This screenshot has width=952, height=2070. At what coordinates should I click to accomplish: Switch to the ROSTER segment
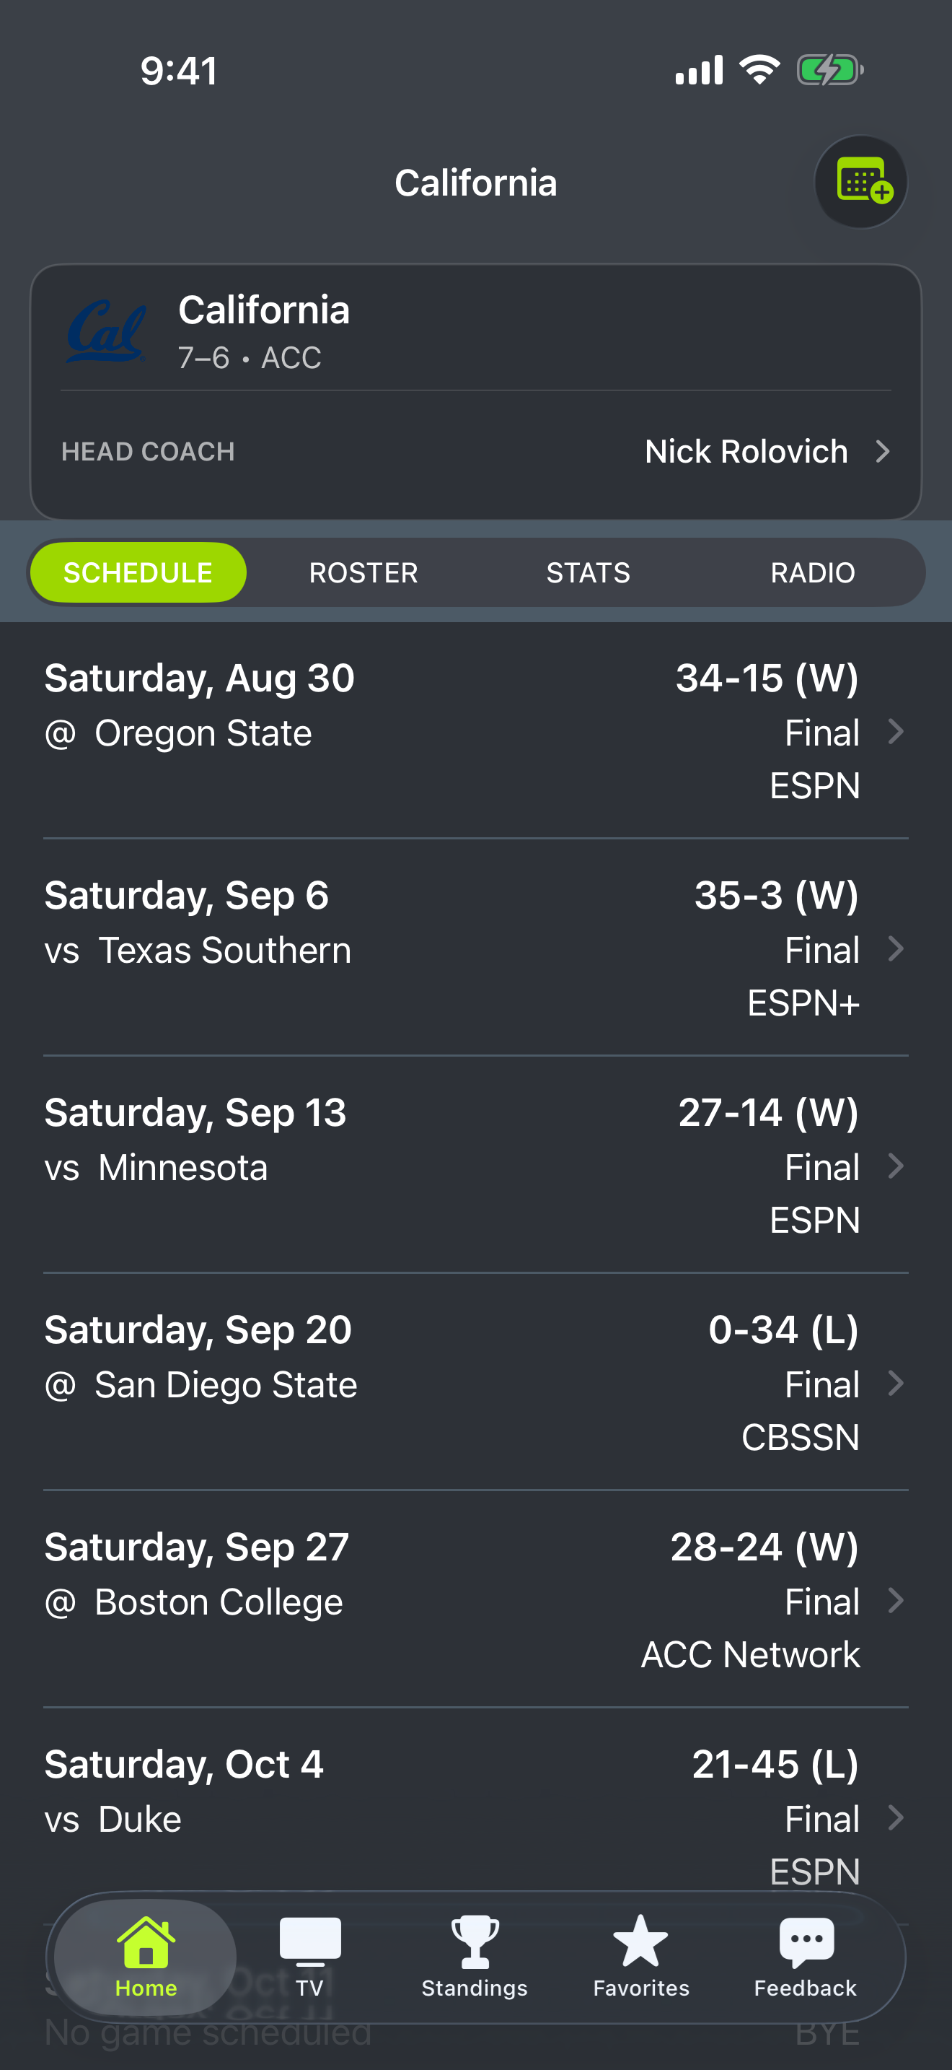coord(363,572)
